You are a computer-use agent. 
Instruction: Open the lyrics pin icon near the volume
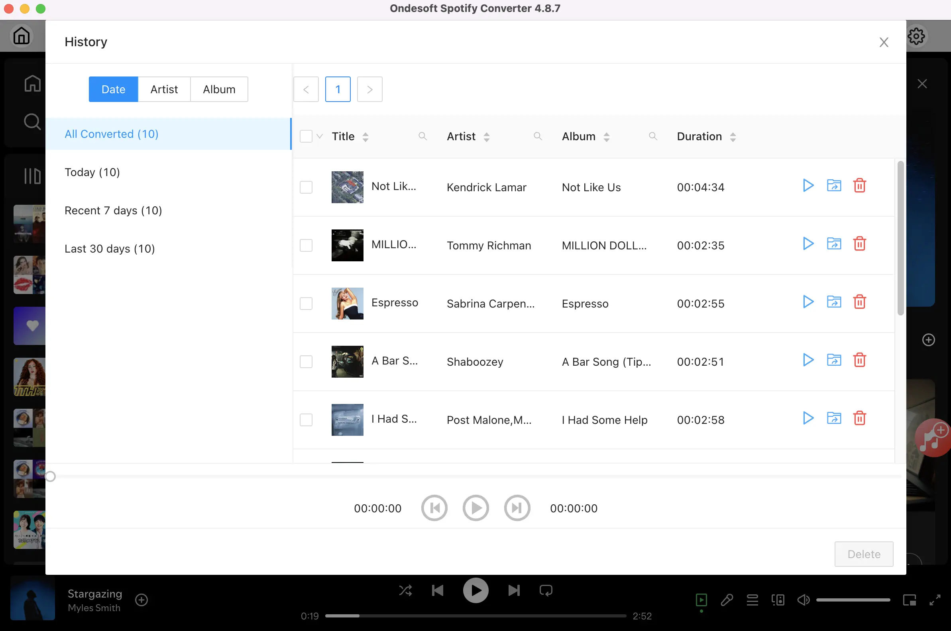click(x=726, y=600)
